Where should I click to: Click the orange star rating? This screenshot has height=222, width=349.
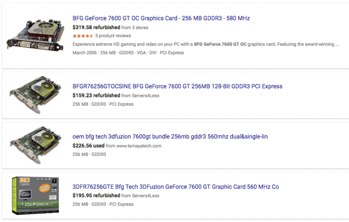pos(83,36)
